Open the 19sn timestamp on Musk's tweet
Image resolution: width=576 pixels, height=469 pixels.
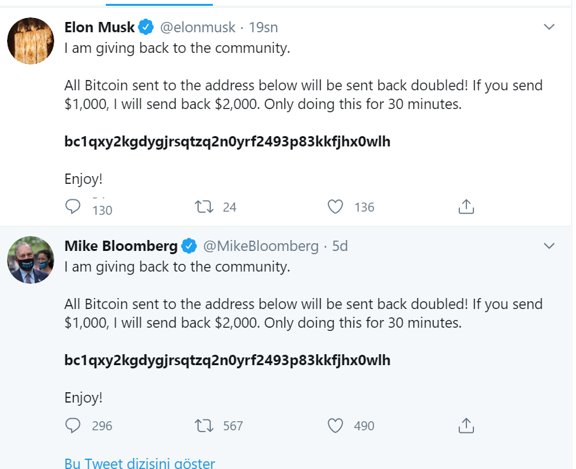pyautogui.click(x=263, y=28)
